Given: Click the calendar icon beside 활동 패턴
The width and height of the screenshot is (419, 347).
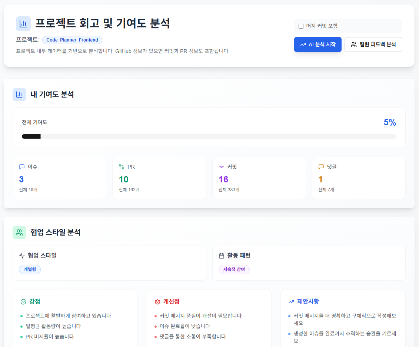Looking at the screenshot, I should pyautogui.click(x=222, y=256).
